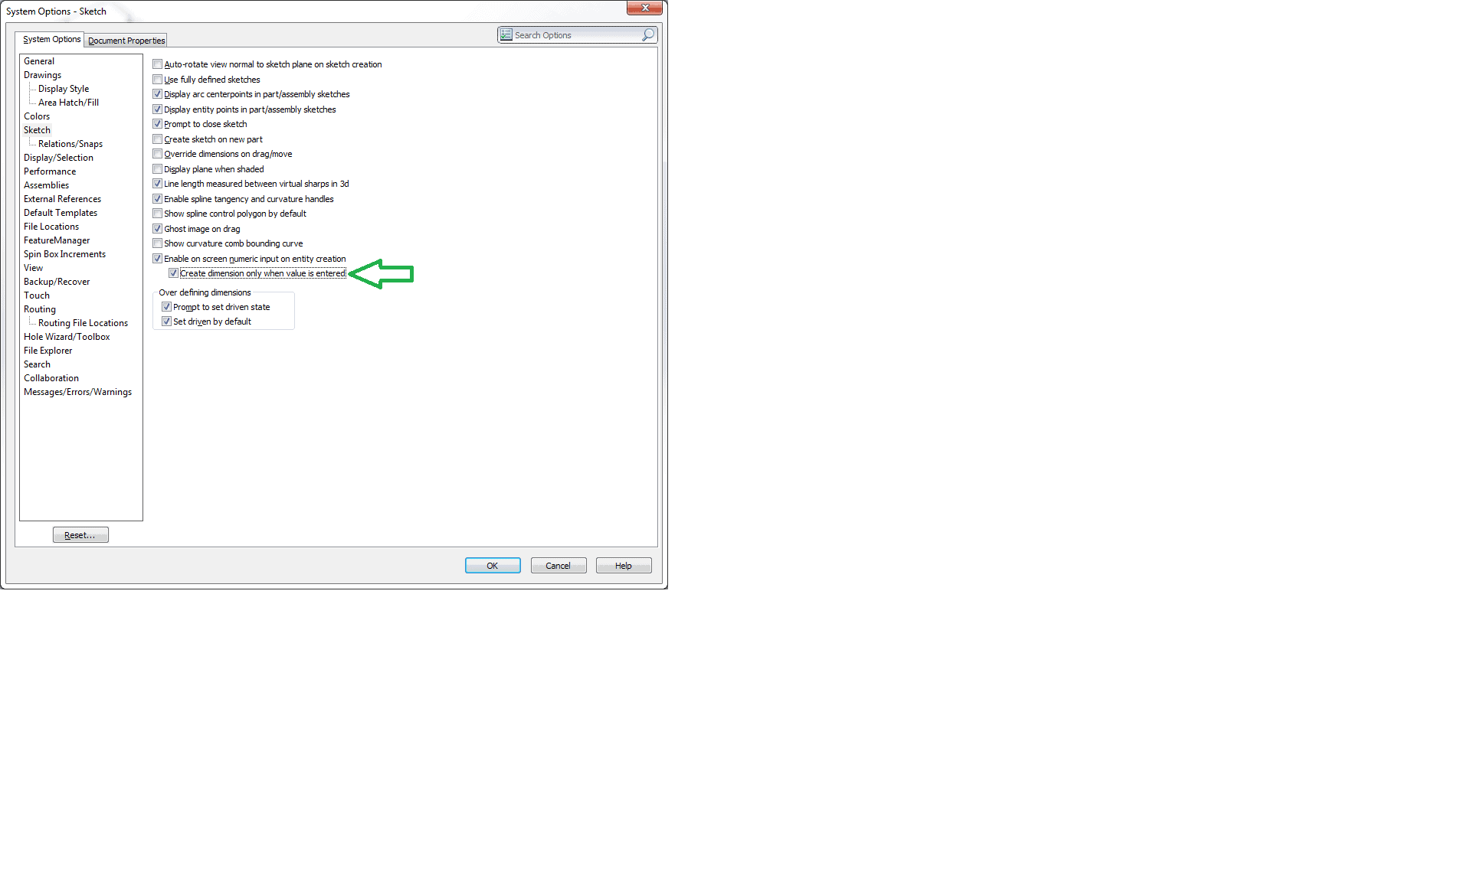Open File Explorer options
Image resolution: width=1471 pixels, height=888 pixels.
pos(48,351)
